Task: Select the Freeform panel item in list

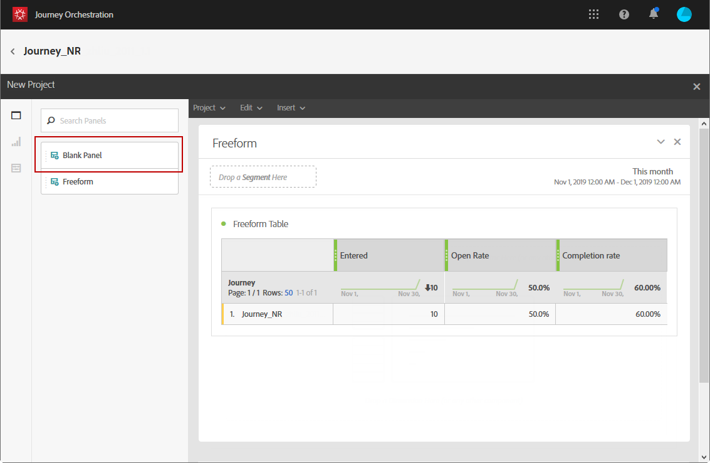Action: coord(110,181)
